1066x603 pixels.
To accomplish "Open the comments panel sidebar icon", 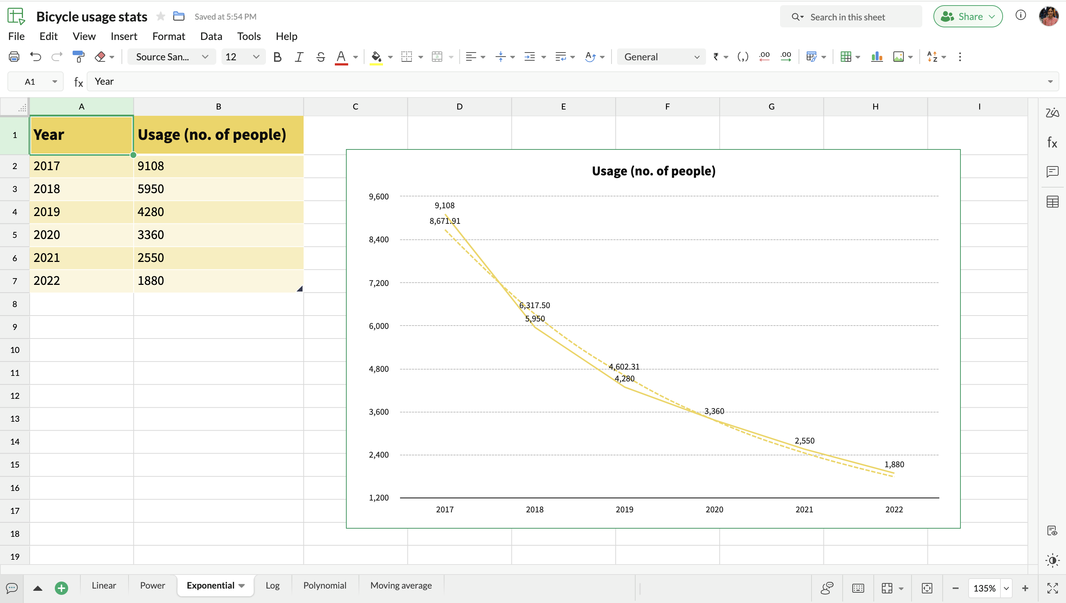I will click(1052, 171).
